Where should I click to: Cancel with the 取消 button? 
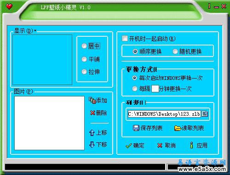click(167, 145)
